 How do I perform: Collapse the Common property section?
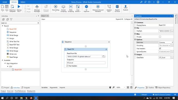(135, 22)
